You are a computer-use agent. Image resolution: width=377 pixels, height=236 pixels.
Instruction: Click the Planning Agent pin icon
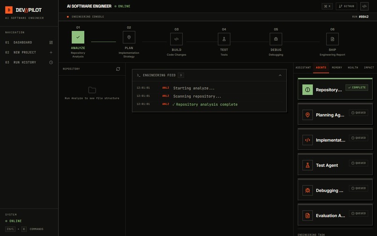(x=307, y=115)
